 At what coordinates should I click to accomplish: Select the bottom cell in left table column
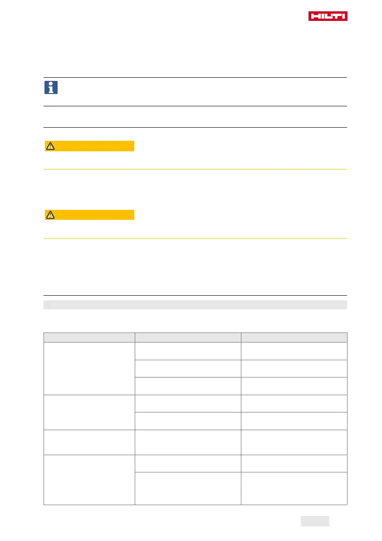pyautogui.click(x=89, y=480)
